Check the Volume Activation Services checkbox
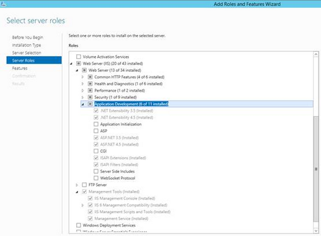This screenshot has height=236, width=321. point(79,57)
